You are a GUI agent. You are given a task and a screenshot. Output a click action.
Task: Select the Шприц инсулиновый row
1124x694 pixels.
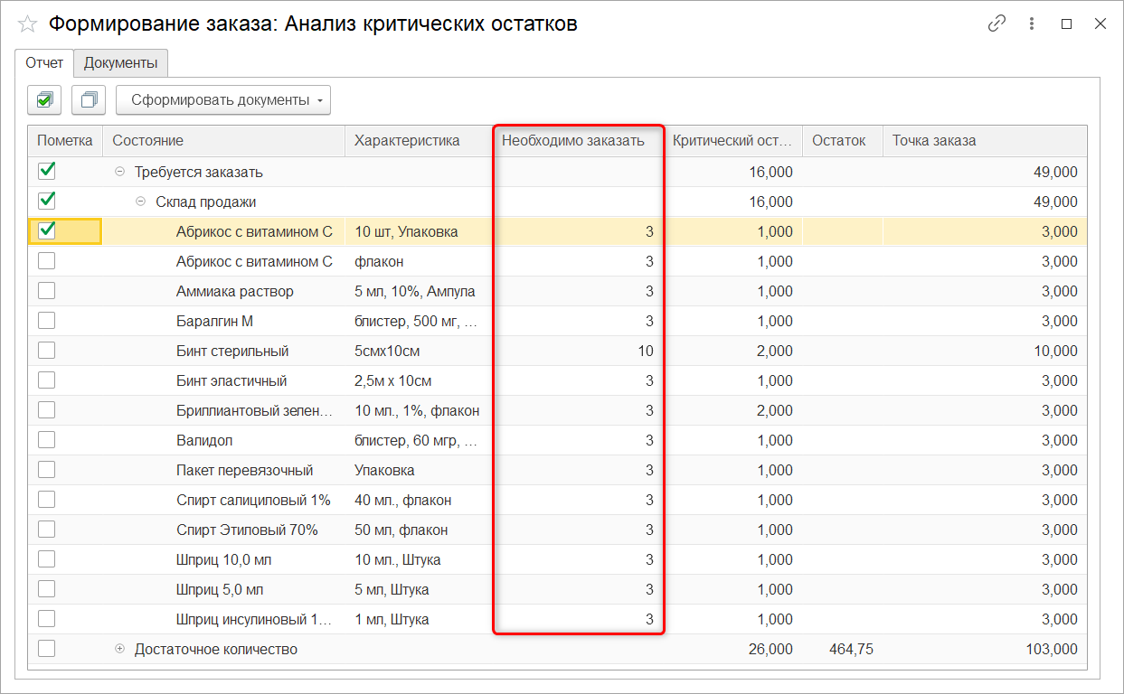253,619
